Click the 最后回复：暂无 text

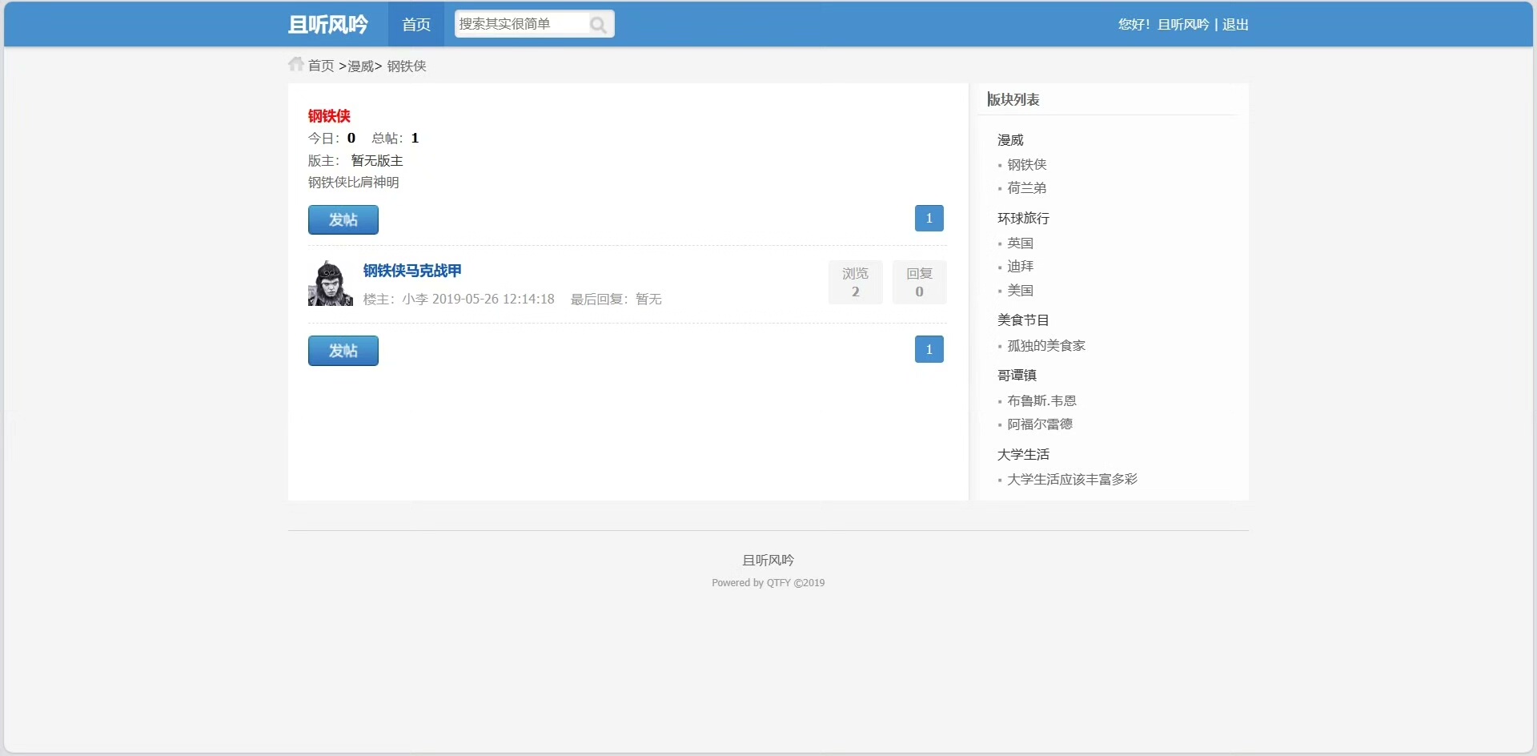(x=616, y=299)
